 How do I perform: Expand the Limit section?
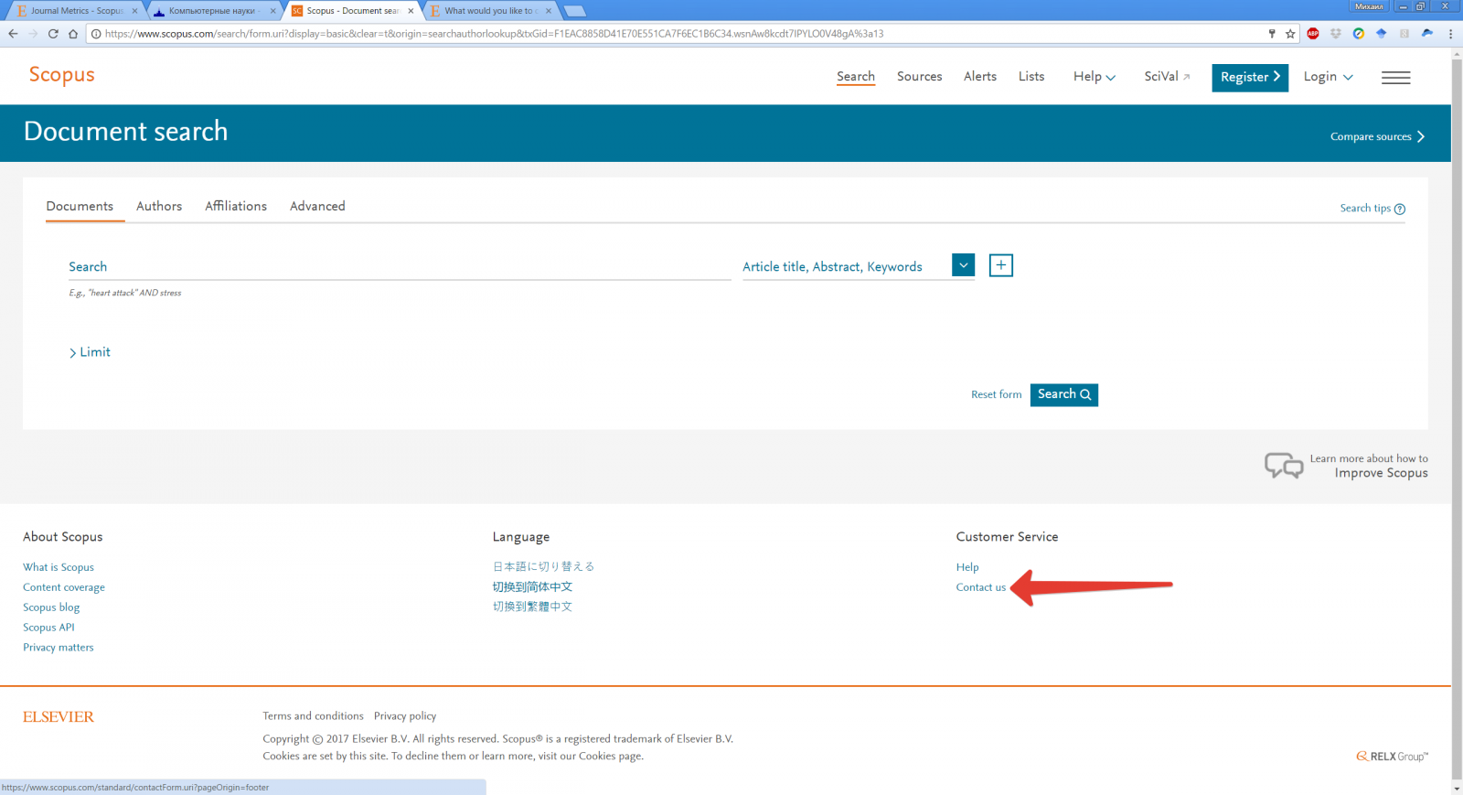click(x=90, y=352)
